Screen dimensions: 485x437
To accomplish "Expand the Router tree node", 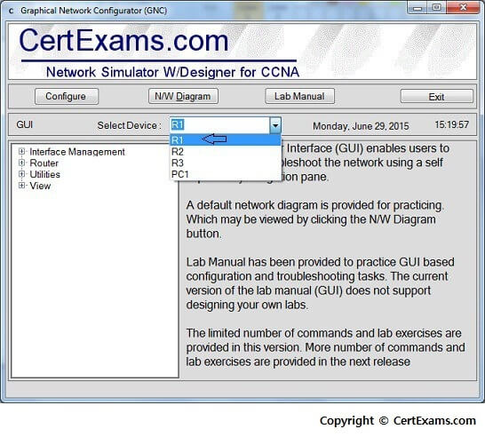I will tap(21, 163).
